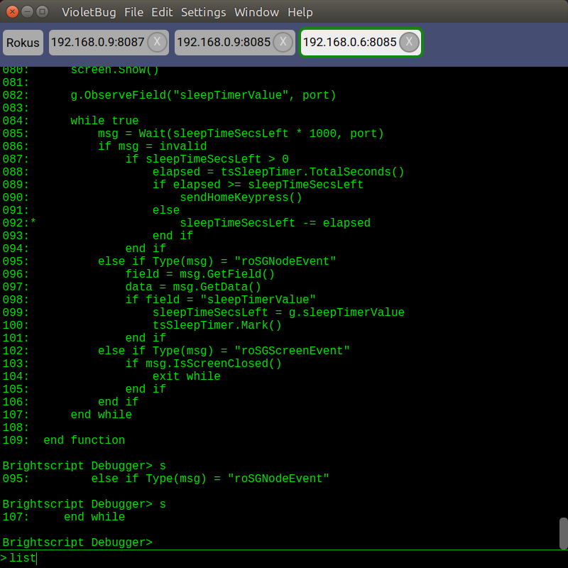
Task: Click the last empty 'Brightscript Debugger>' prompt
Action: [x=77, y=542]
